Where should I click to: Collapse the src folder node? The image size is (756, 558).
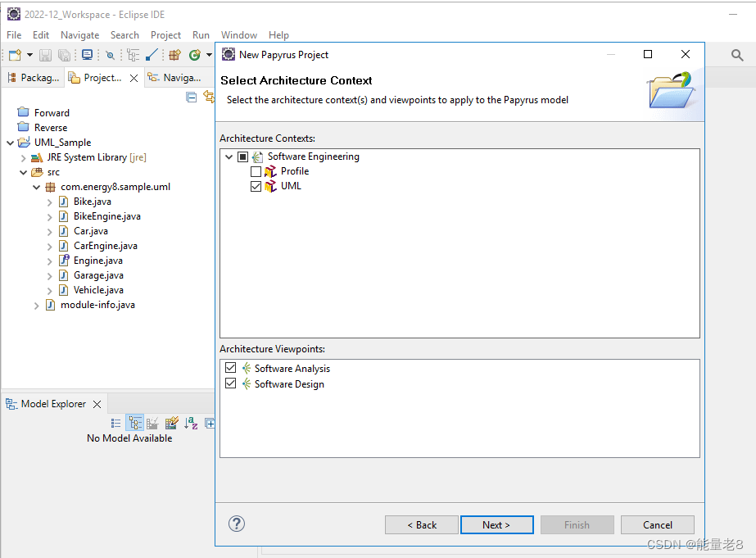coord(23,172)
